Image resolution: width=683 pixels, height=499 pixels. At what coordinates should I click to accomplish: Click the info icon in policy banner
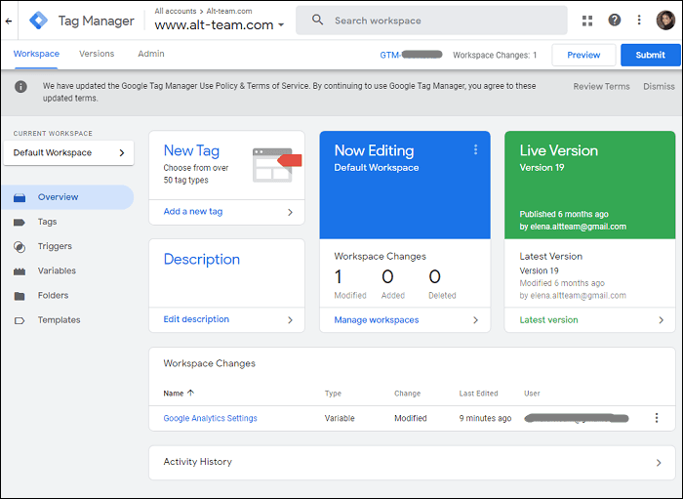pyautogui.click(x=20, y=87)
